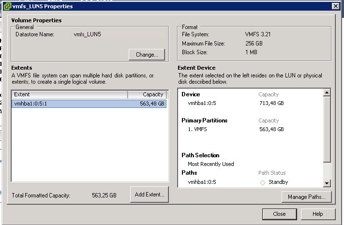Open the Change datastore name dialog
The width and height of the screenshot is (344, 225).
147,55
